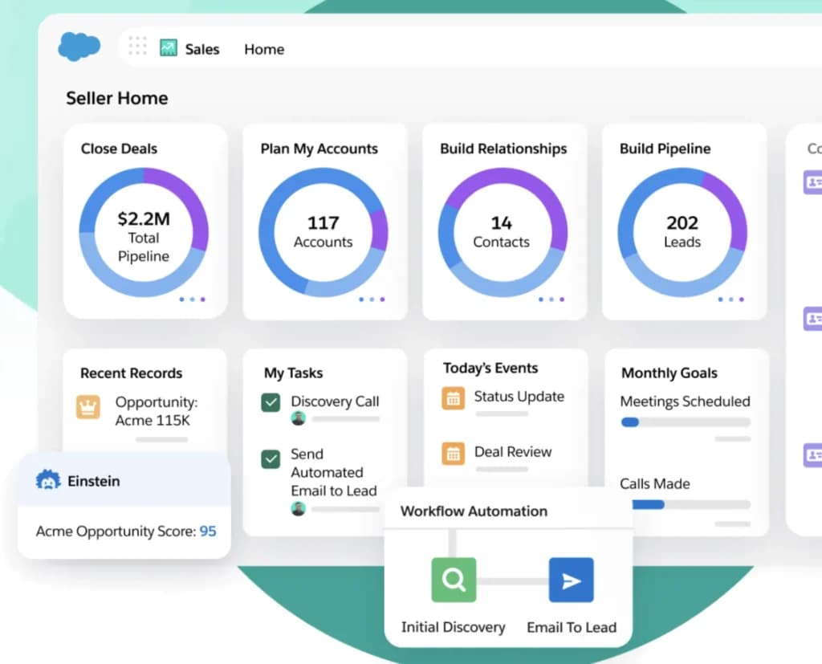Click the Sales app name

tap(201, 49)
